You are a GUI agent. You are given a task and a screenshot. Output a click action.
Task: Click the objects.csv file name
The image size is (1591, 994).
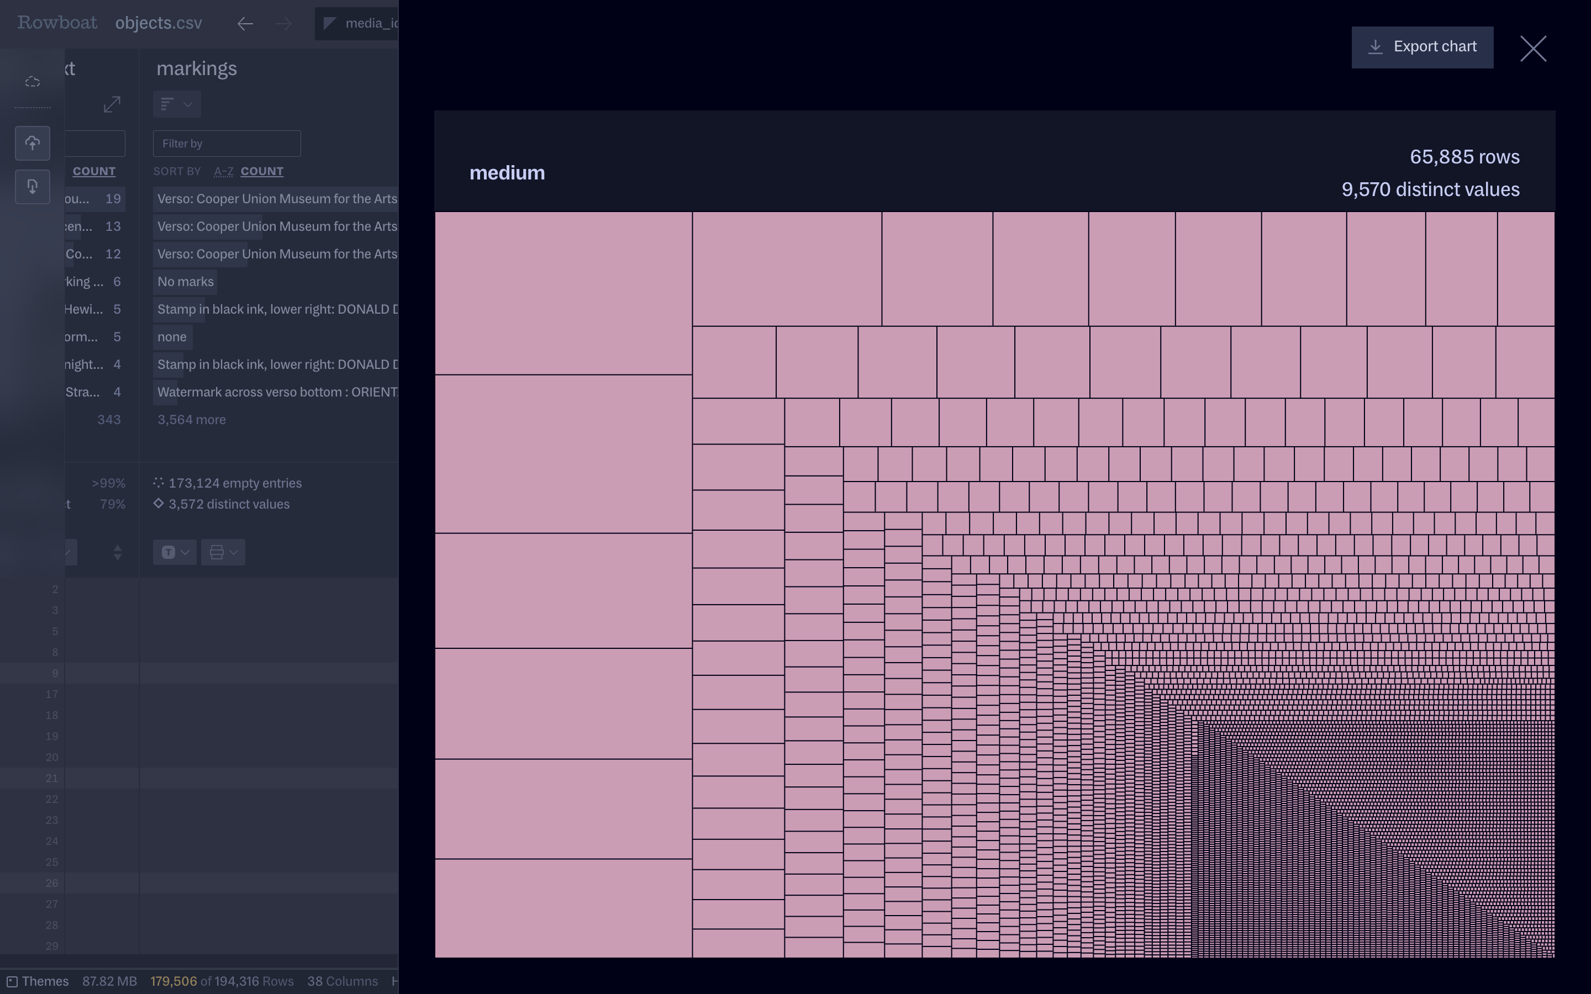[159, 23]
